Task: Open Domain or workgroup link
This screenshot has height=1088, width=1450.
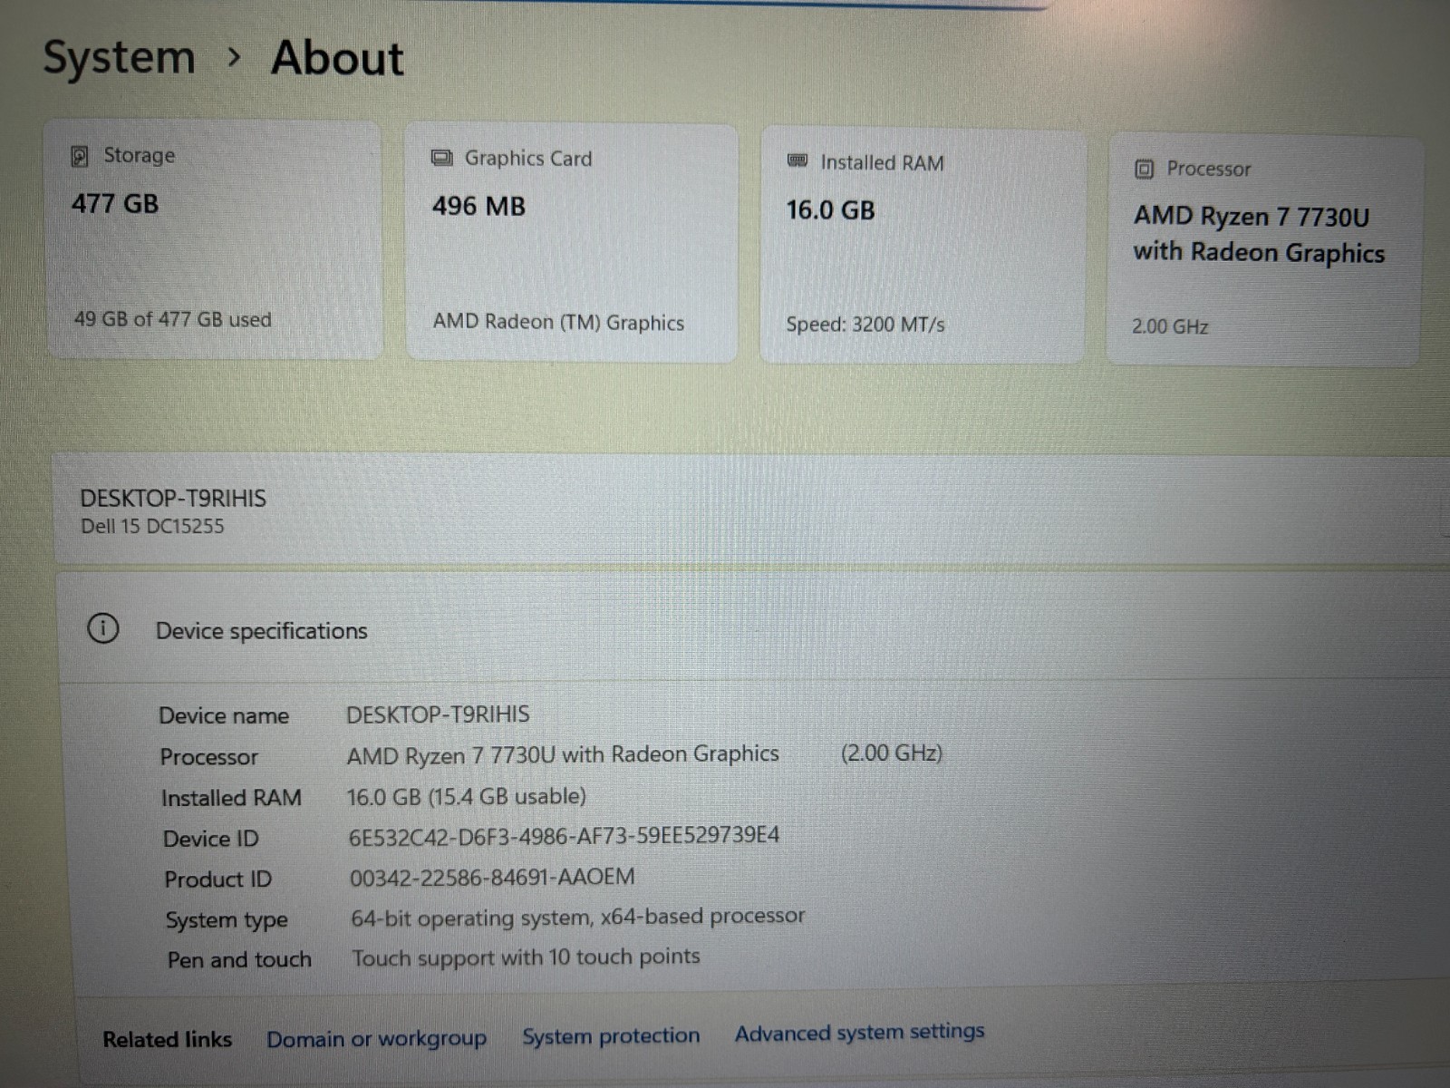Action: pyautogui.click(x=376, y=1038)
